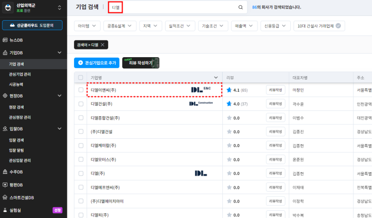Check the 디엘케미칼(주) row checkbox
This screenshot has width=372, height=218.
[81, 145]
